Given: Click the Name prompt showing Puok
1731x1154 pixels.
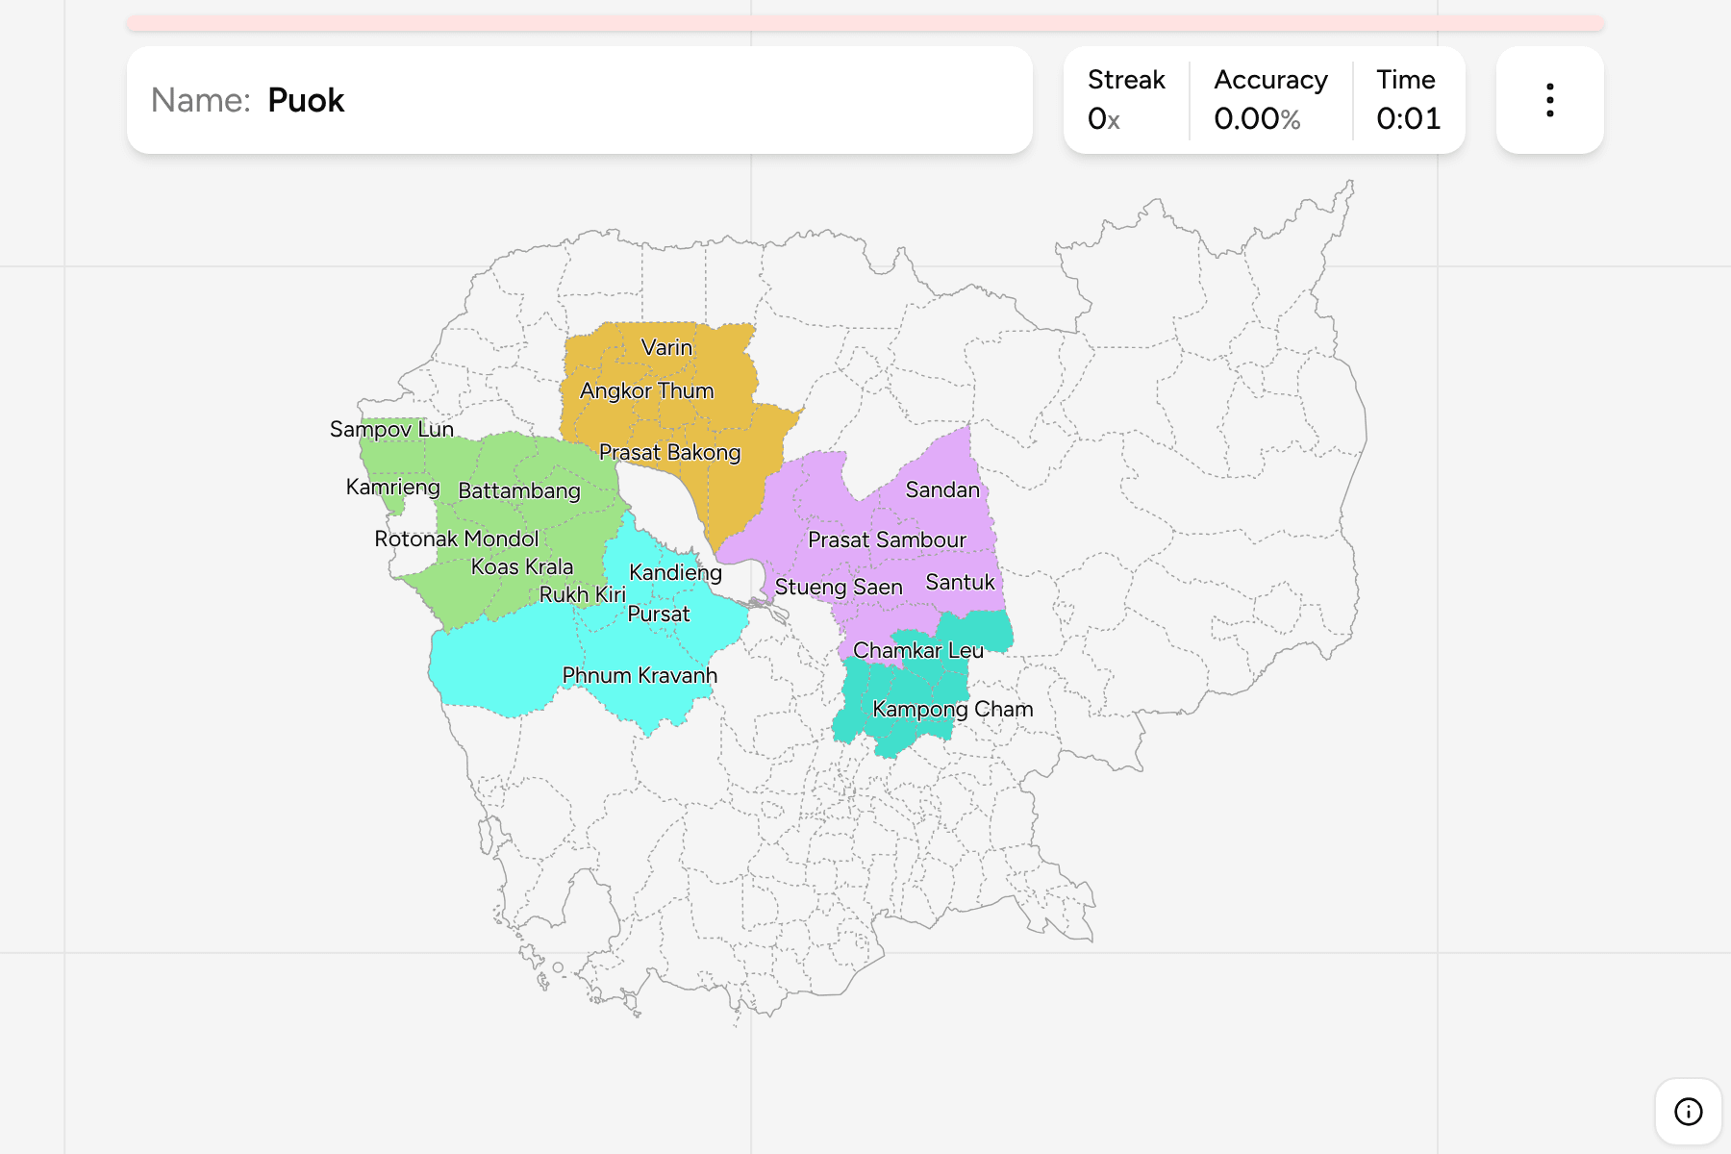Looking at the screenshot, I should (580, 100).
